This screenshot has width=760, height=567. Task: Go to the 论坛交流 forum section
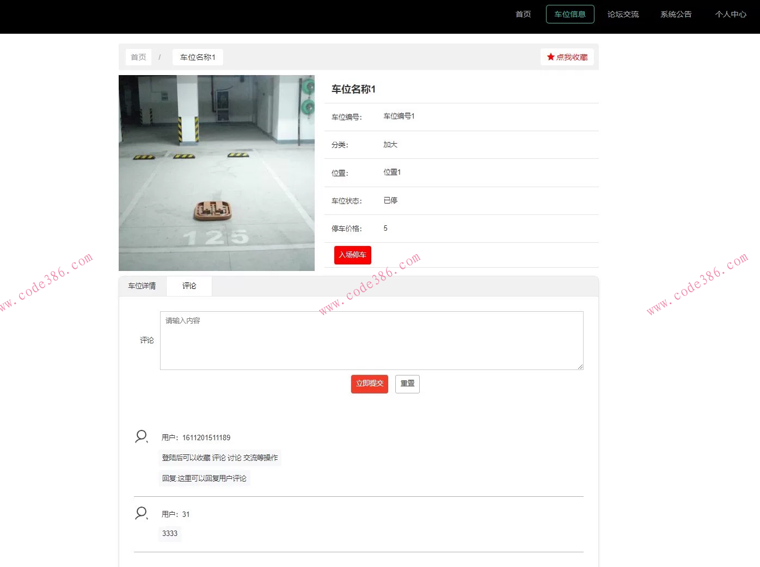coord(623,14)
